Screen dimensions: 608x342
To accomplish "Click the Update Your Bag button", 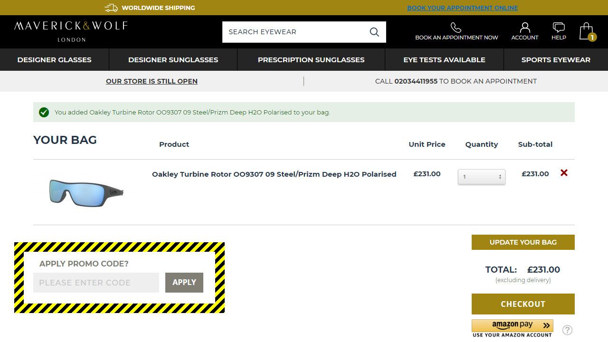I will 523,242.
